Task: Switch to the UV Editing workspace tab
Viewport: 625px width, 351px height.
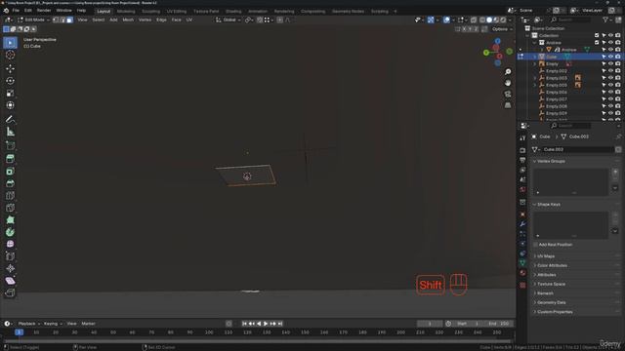Action: coord(177,11)
